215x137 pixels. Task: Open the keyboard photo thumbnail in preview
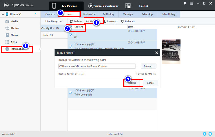[171, 51]
